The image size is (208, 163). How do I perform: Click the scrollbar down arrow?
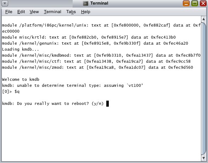coord(204,158)
